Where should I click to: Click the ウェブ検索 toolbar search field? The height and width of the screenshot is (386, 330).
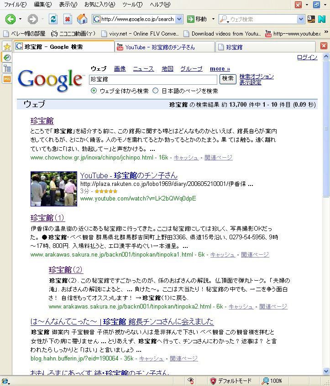click(263, 19)
